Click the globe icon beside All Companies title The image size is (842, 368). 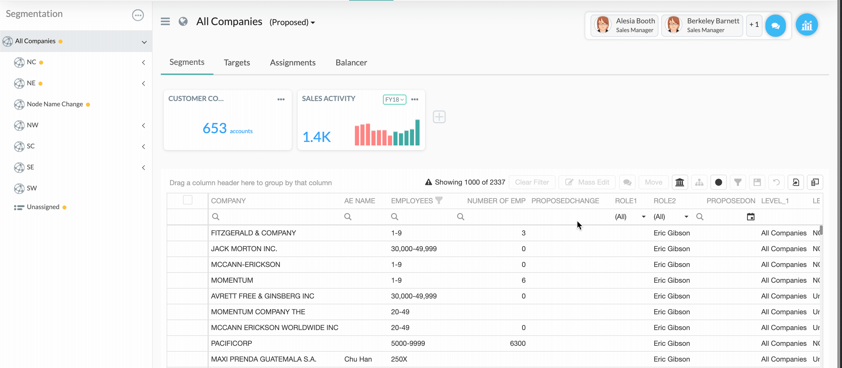(183, 22)
